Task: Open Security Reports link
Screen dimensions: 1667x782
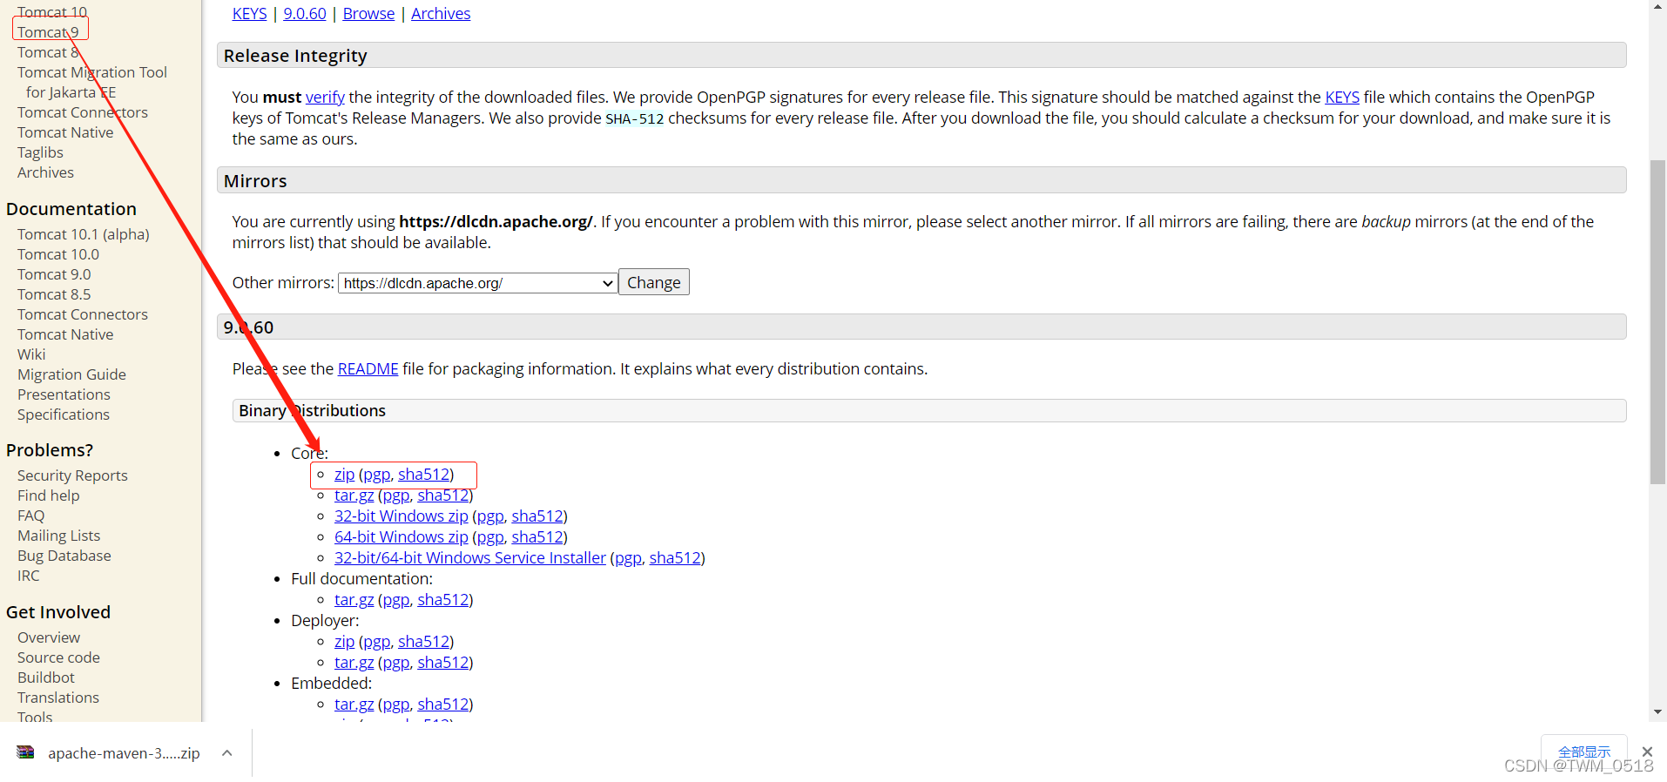Action: point(72,475)
